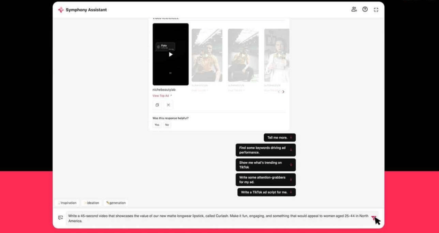Send the prompt with the red arrow icon
The height and width of the screenshot is (233, 439).
tap(374, 218)
